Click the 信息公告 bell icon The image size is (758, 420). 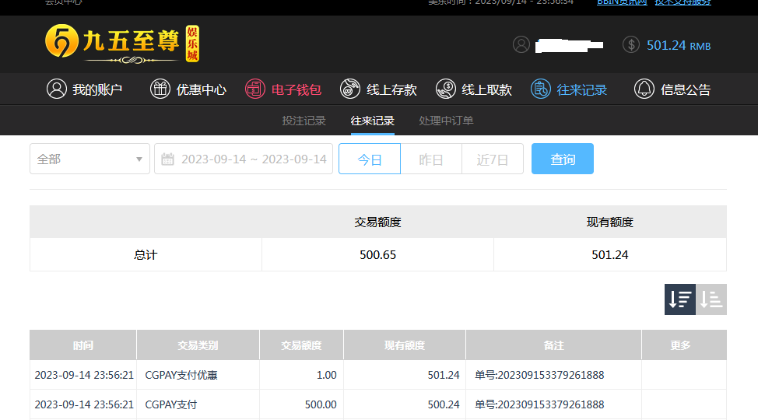click(644, 89)
